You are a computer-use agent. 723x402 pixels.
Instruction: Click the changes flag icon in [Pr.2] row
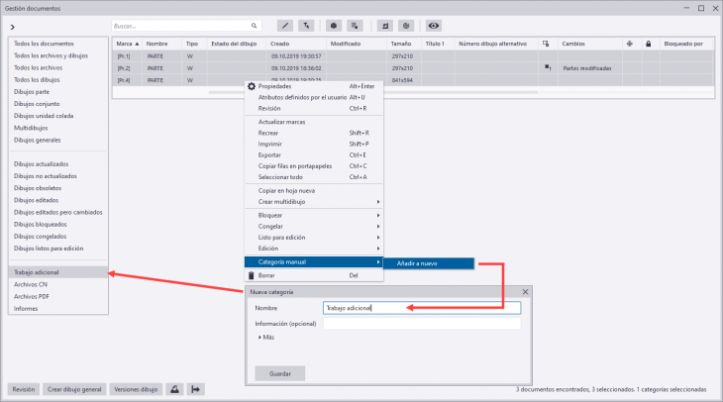548,67
